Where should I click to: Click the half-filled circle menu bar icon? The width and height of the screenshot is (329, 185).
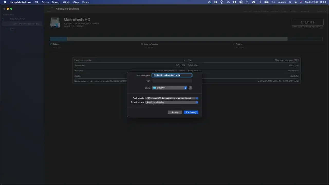pyautogui.click(x=216, y=2)
